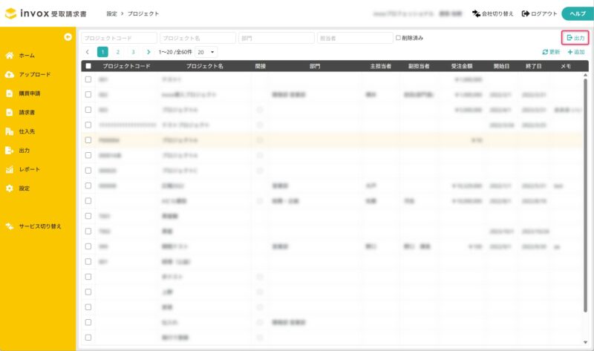Focus the プロジェクト名 filter field
The image size is (594, 351).
(x=198, y=38)
